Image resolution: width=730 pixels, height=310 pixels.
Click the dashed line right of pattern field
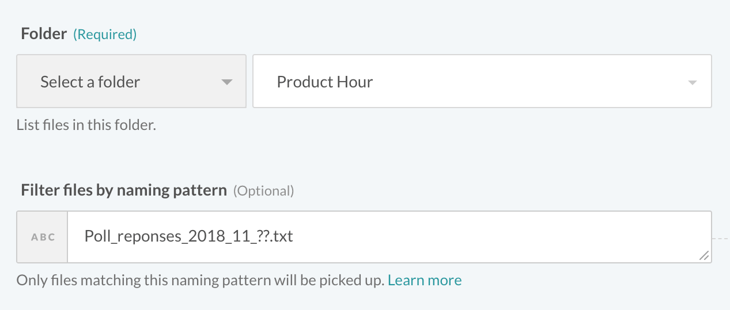[x=721, y=237]
